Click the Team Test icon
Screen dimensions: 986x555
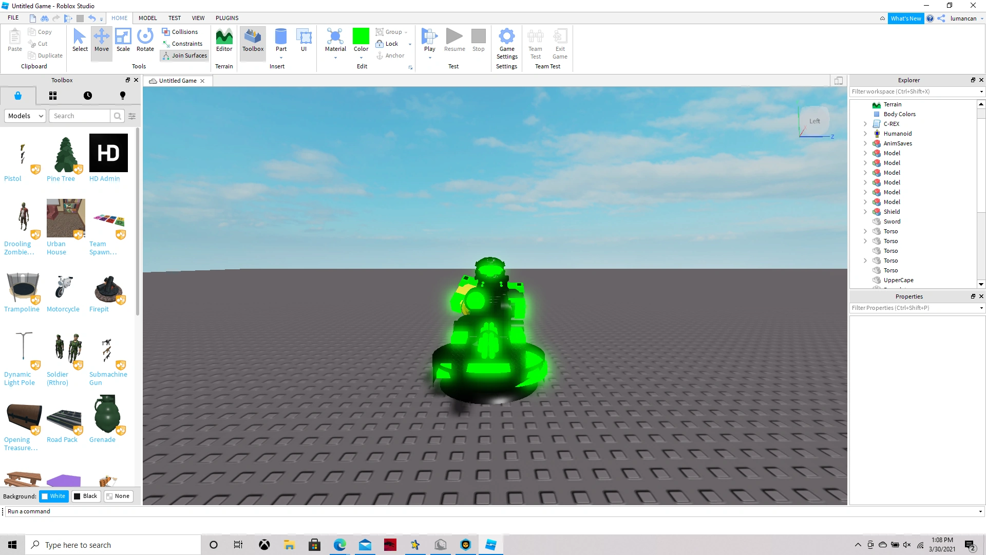(x=535, y=44)
